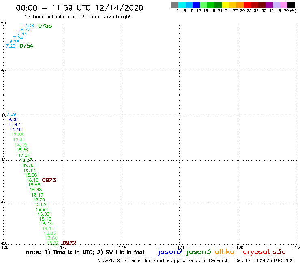Image resolution: width=300 pixels, height=264 pixels.
Task: Click the longitude axis label '-174'
Action: [x=121, y=247]
